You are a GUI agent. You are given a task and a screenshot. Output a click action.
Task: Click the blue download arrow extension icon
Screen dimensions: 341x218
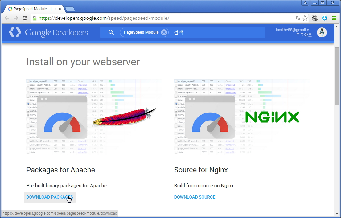(324, 18)
